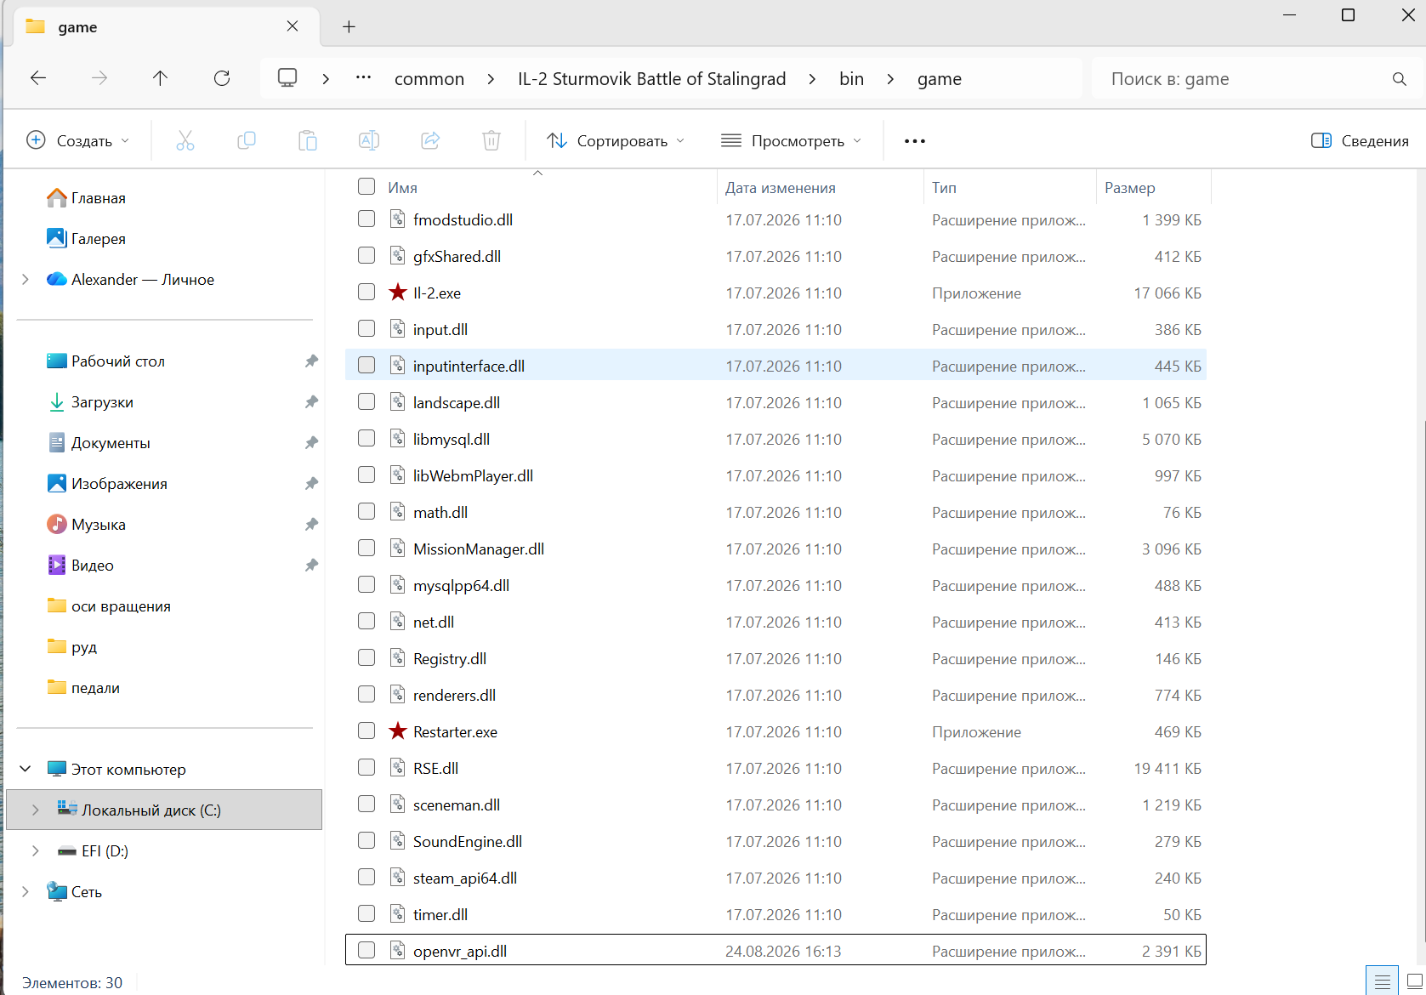Check the box for Restarter.exe
1426x995 pixels.
coord(366,731)
